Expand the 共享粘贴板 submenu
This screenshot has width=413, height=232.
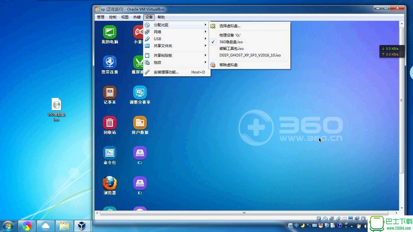[x=177, y=55]
